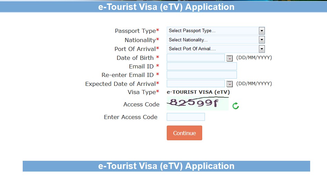Focus the Expected Date of Arrival field

[196, 83]
